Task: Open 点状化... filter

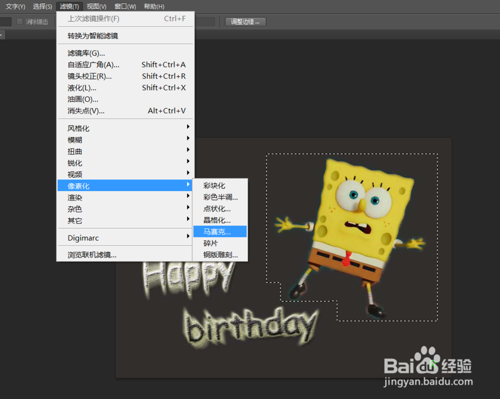Action: pos(220,208)
